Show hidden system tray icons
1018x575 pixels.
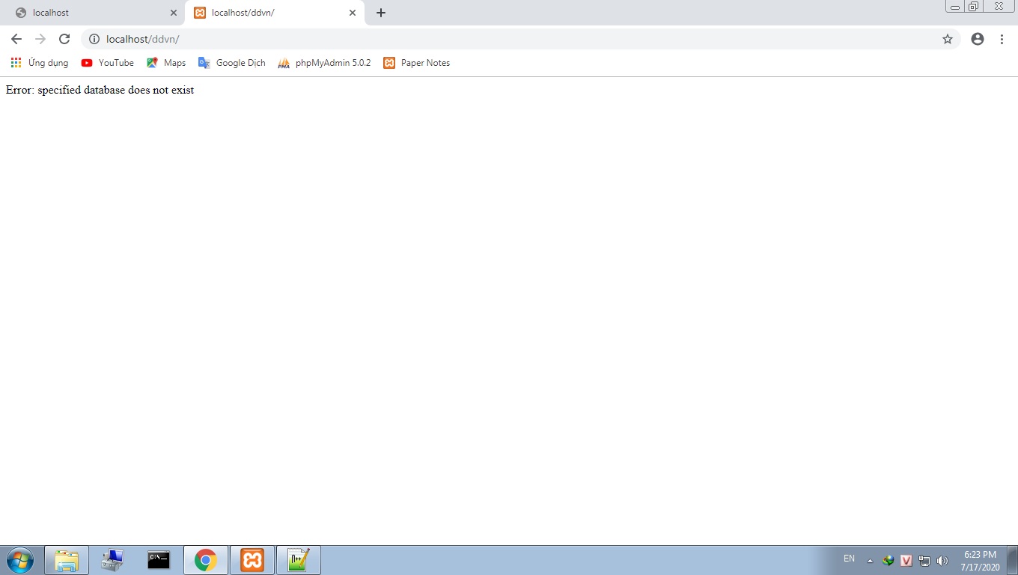point(870,560)
